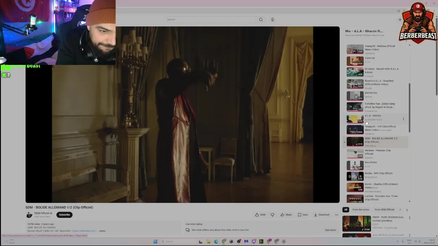Open the live chat replay panel

coord(330,230)
